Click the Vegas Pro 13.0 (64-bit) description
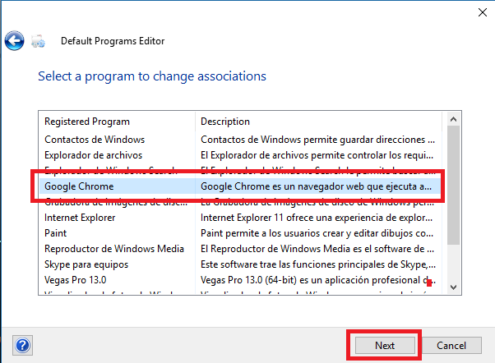Image resolution: width=495 pixels, height=363 pixels. click(x=318, y=280)
